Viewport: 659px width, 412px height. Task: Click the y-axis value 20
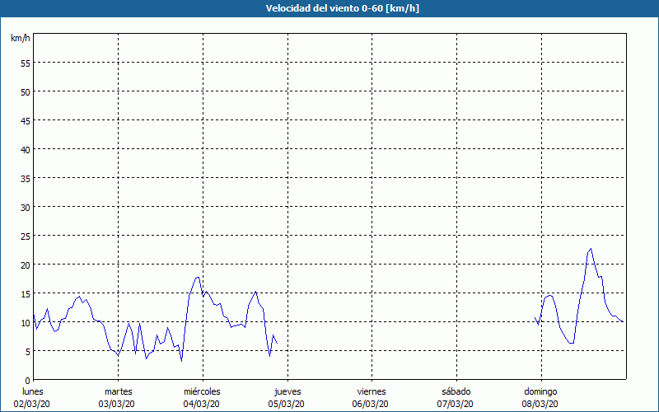[26, 265]
